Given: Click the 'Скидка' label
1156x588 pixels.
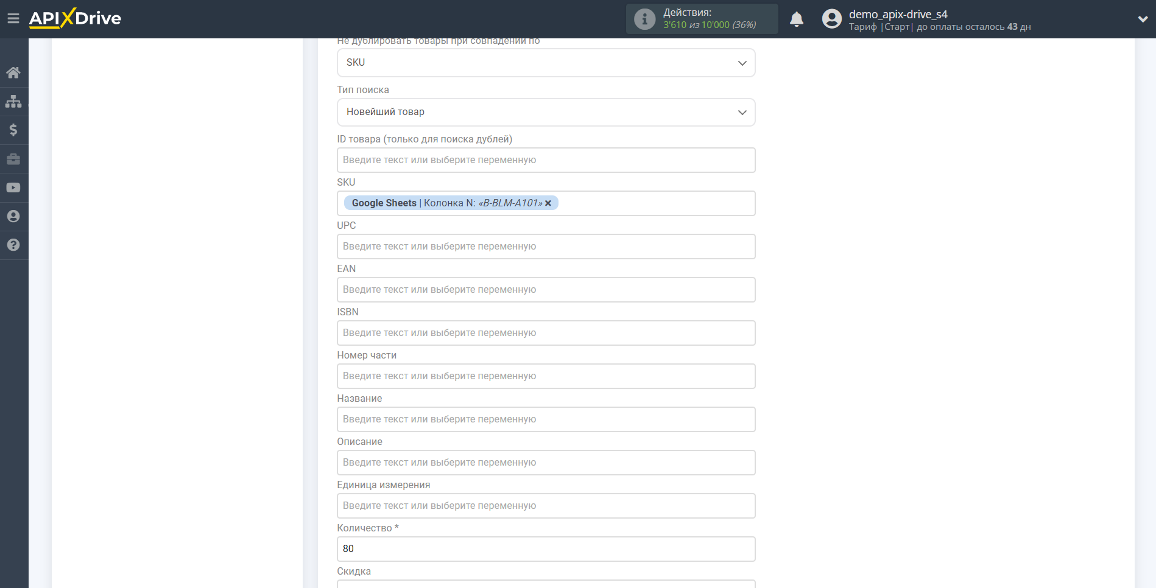Looking at the screenshot, I should coord(354,571).
